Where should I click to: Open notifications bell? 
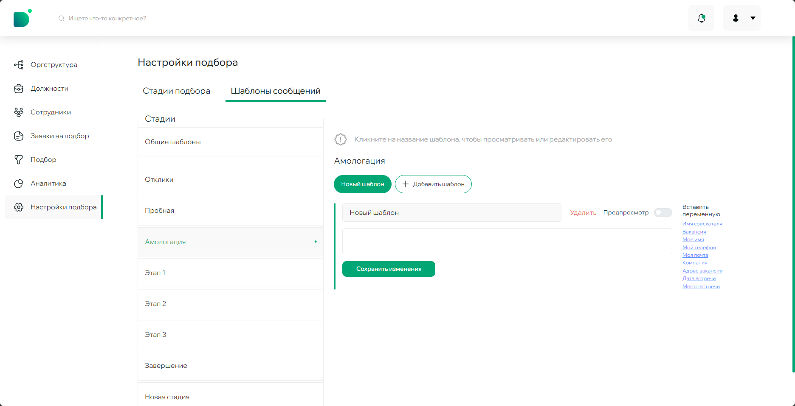701,18
